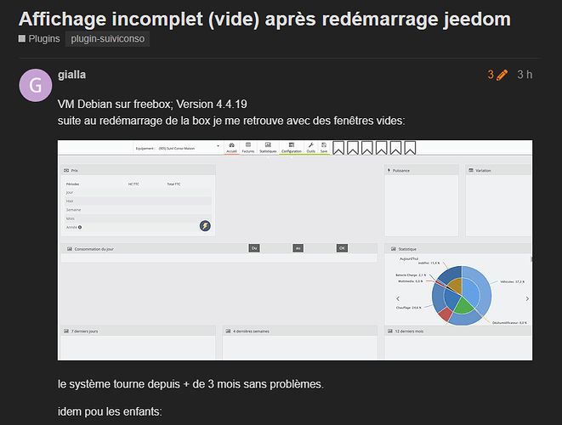Open the Equipement dropdown in the screenshot
Image resolution: width=562 pixels, height=425 pixels.
click(x=178, y=148)
